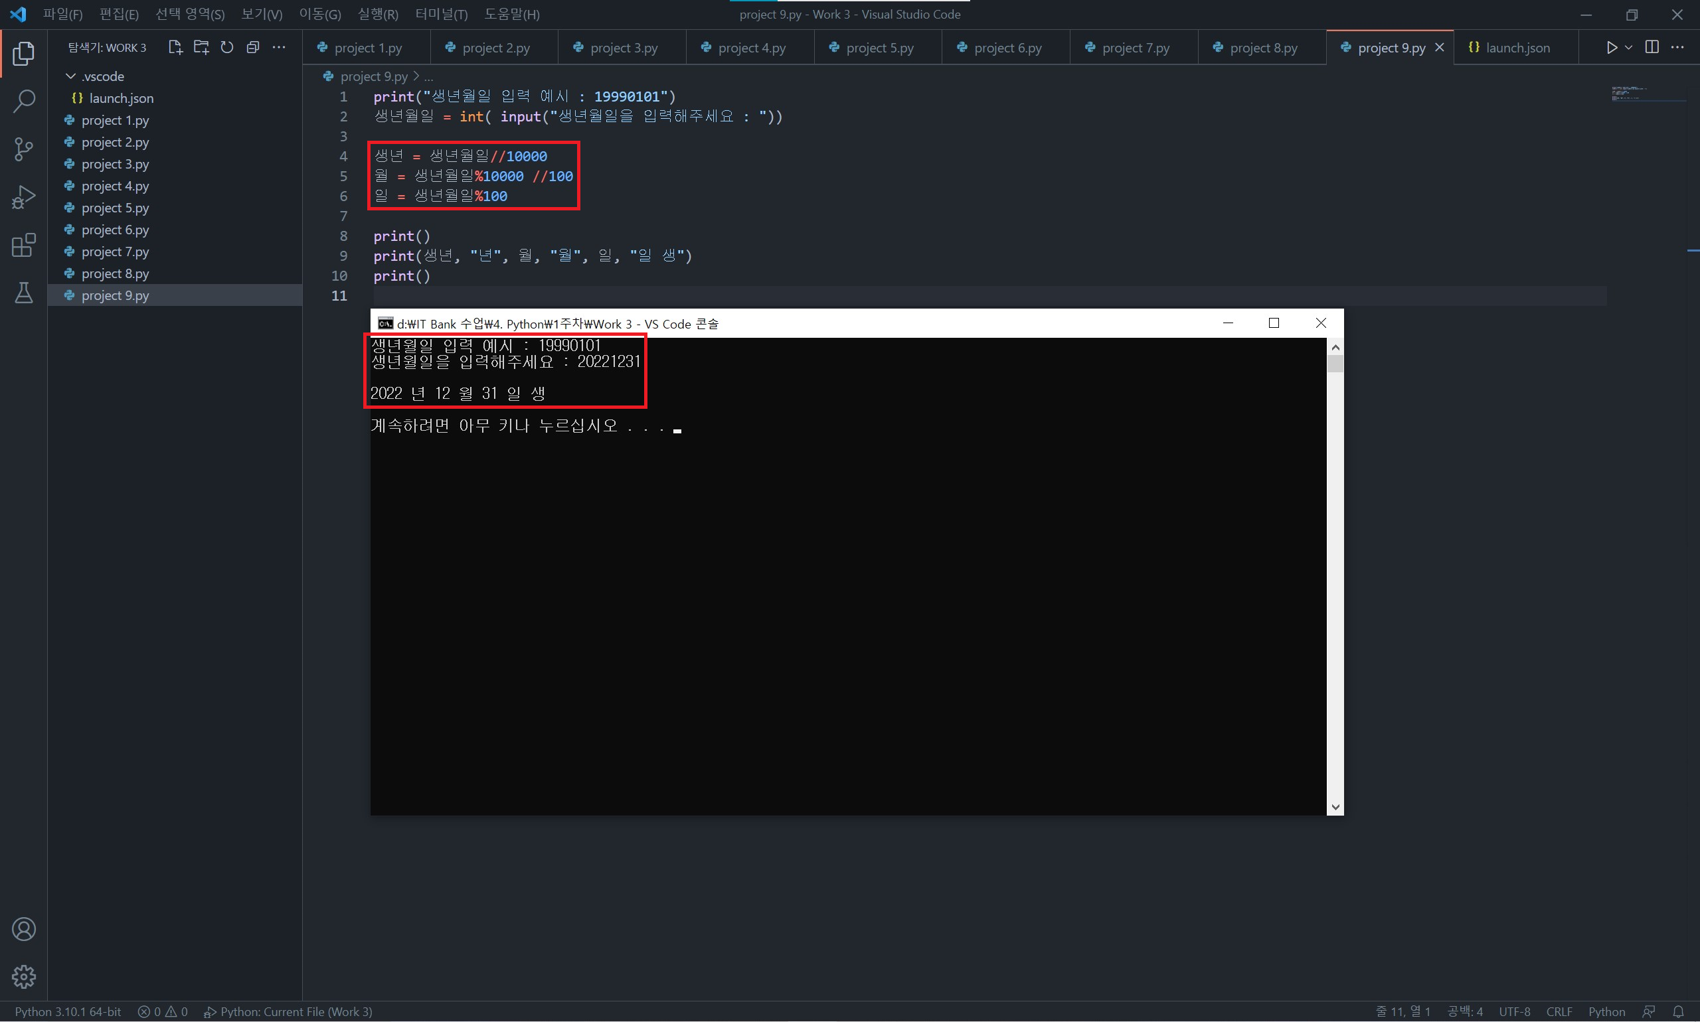Collapse the .vscode folder
The height and width of the screenshot is (1022, 1700).
point(70,76)
